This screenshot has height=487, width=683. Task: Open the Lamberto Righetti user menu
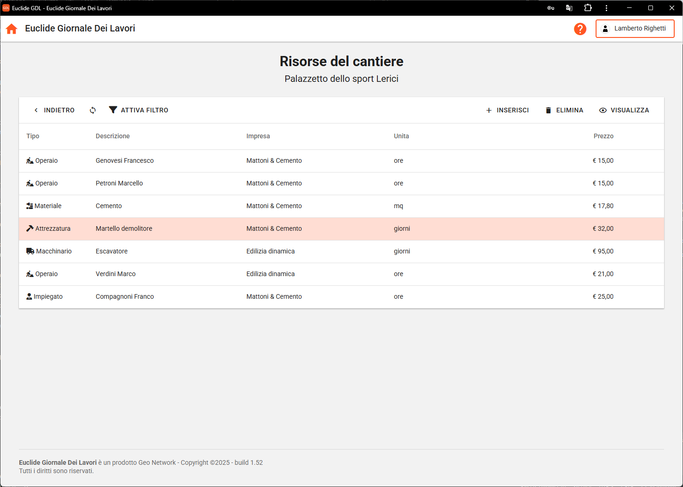(x=635, y=29)
